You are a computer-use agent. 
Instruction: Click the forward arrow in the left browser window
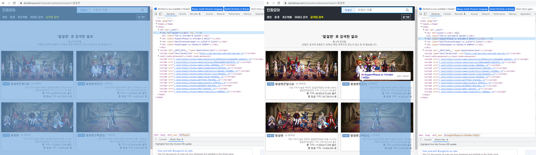coord(9,3)
